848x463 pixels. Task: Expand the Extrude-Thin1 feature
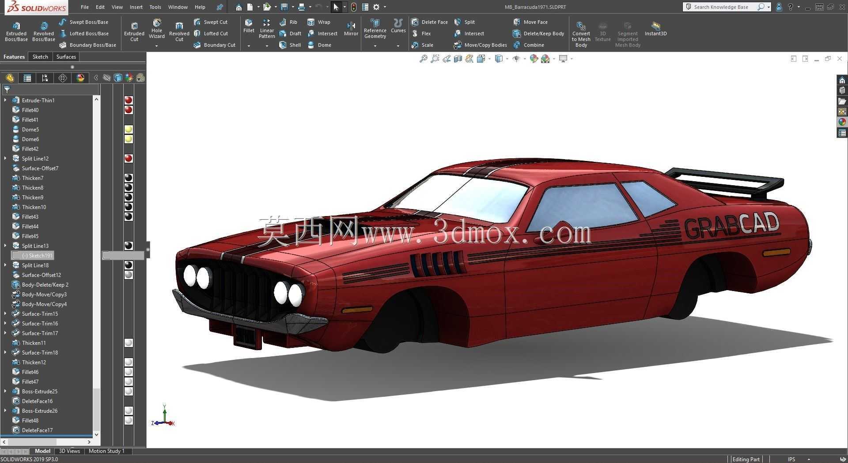point(5,100)
